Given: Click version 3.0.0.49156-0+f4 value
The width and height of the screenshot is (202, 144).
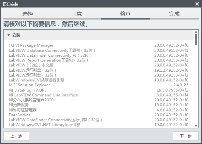Looking at the screenshot, I should point(172,95).
